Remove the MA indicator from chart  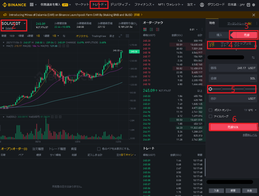tap(68, 46)
